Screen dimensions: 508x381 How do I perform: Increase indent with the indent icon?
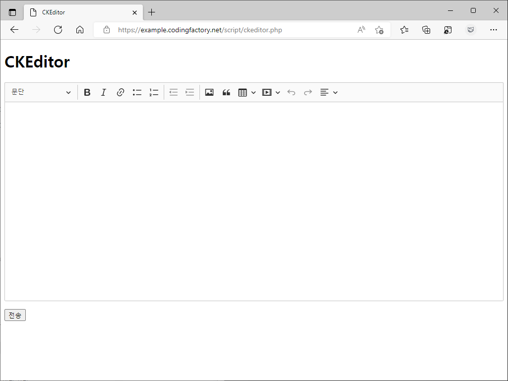point(190,92)
